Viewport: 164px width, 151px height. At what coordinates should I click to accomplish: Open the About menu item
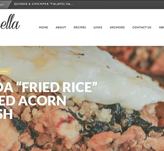[61, 27]
